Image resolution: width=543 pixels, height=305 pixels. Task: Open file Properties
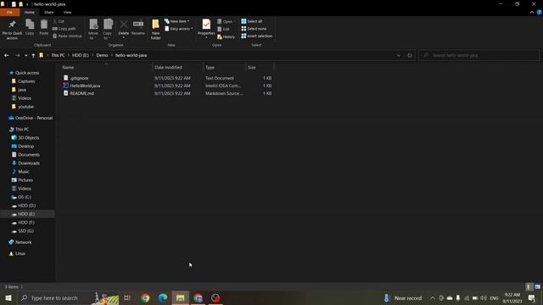[x=206, y=28]
